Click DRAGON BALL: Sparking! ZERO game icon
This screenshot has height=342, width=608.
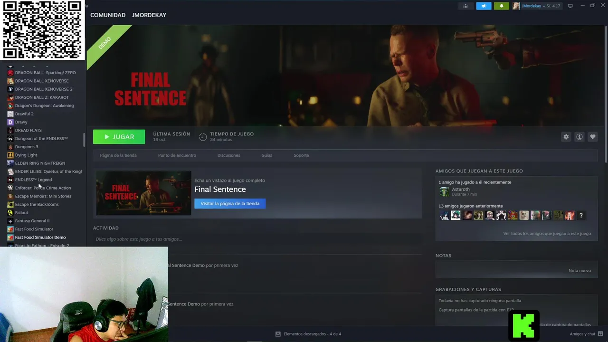coord(10,73)
